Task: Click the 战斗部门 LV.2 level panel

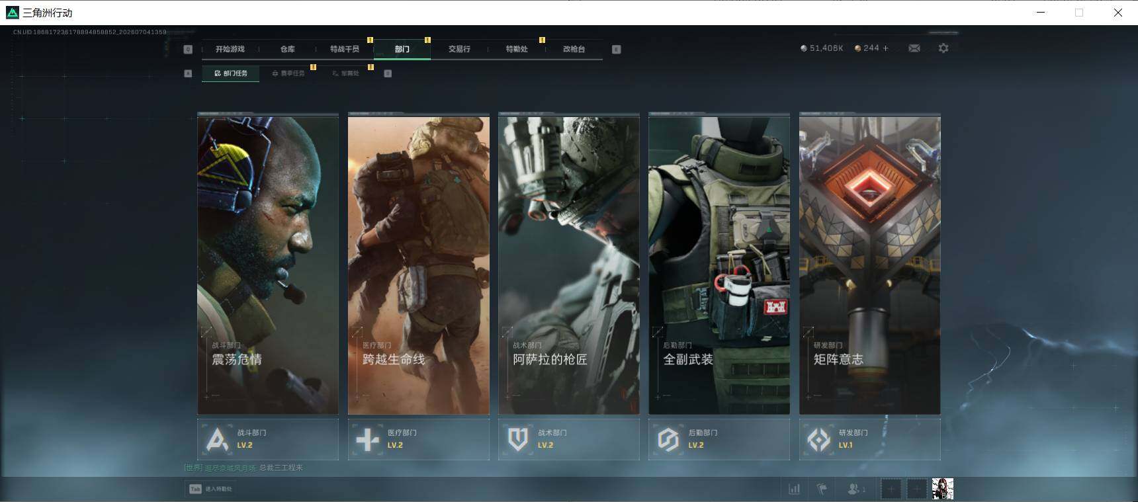Action: pyautogui.click(x=268, y=439)
